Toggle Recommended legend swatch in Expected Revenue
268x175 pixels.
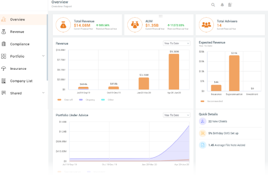[x=203, y=101]
